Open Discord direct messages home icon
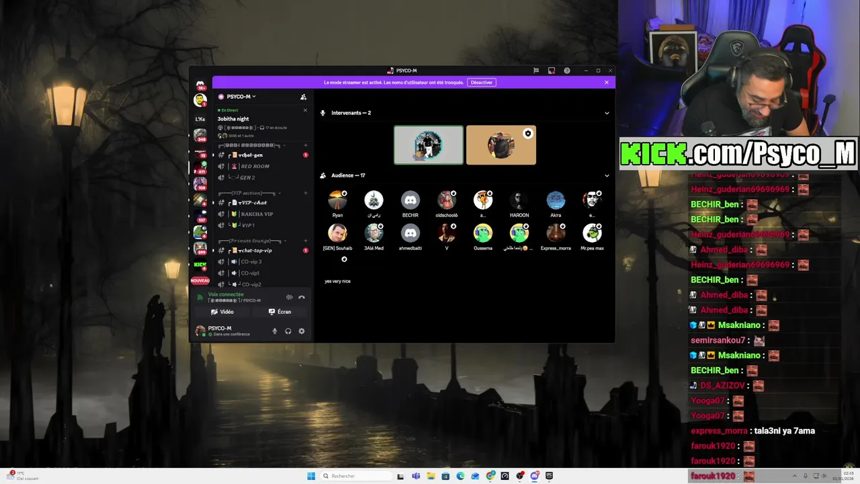The image size is (860, 484). point(200,85)
